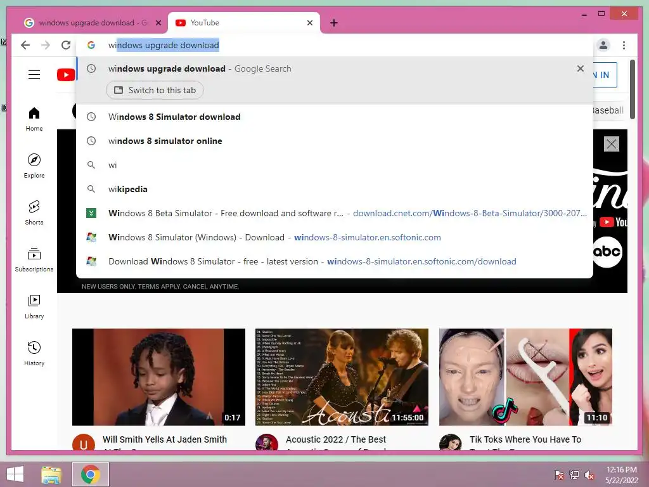Reload the page with the refresh icon
649x487 pixels.
(x=66, y=45)
